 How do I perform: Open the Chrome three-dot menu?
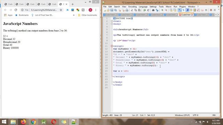click(x=96, y=10)
